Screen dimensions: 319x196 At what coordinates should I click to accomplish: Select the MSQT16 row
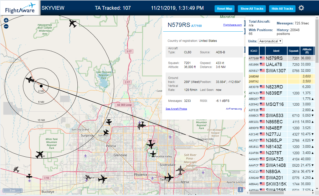click(281, 104)
